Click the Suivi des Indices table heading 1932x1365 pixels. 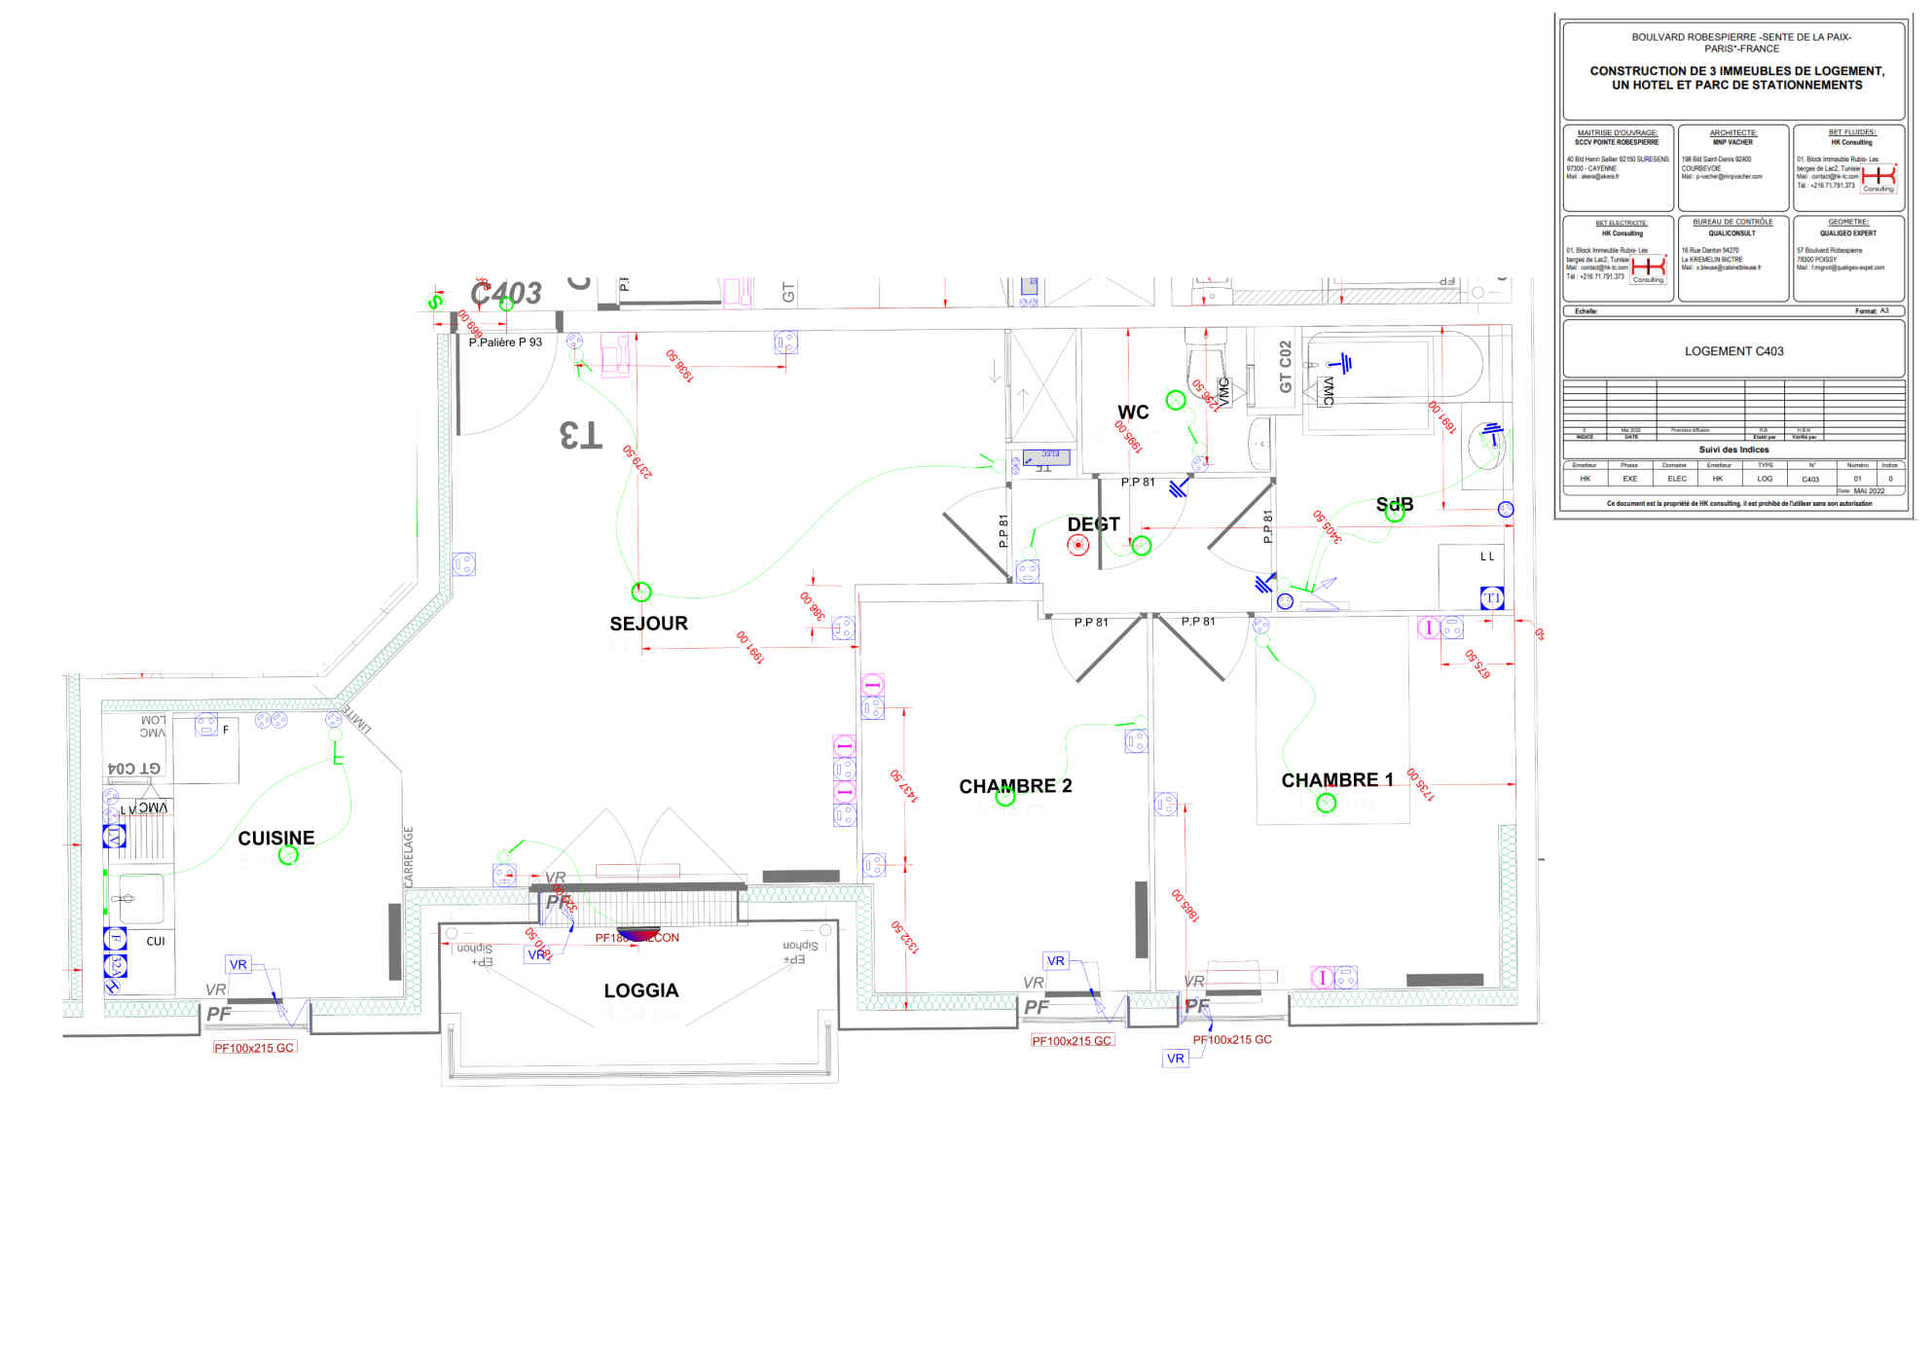coord(1733,449)
